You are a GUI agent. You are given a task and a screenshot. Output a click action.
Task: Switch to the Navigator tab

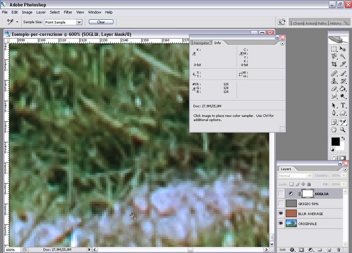pos(202,43)
